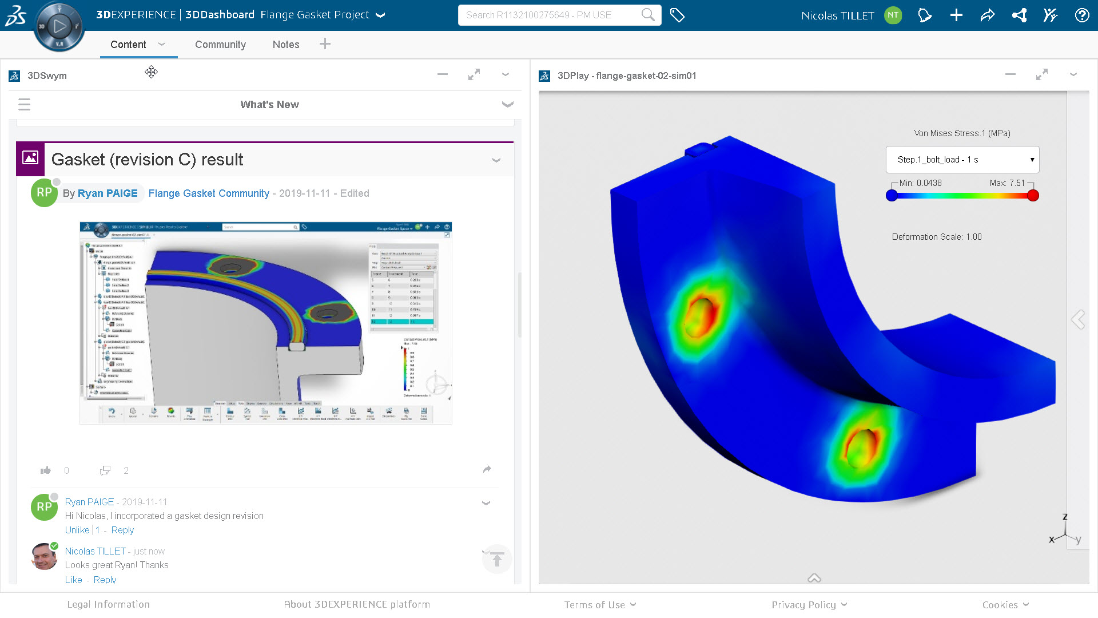Open the notifications bell icon
This screenshot has width=1098, height=618.
tap(925, 15)
